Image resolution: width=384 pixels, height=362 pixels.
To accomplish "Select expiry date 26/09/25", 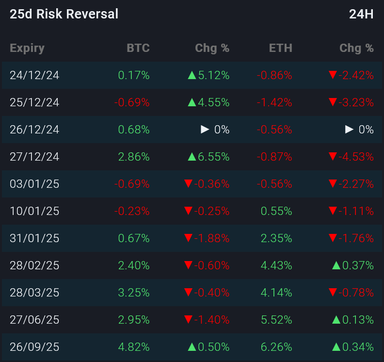I will tap(34, 347).
